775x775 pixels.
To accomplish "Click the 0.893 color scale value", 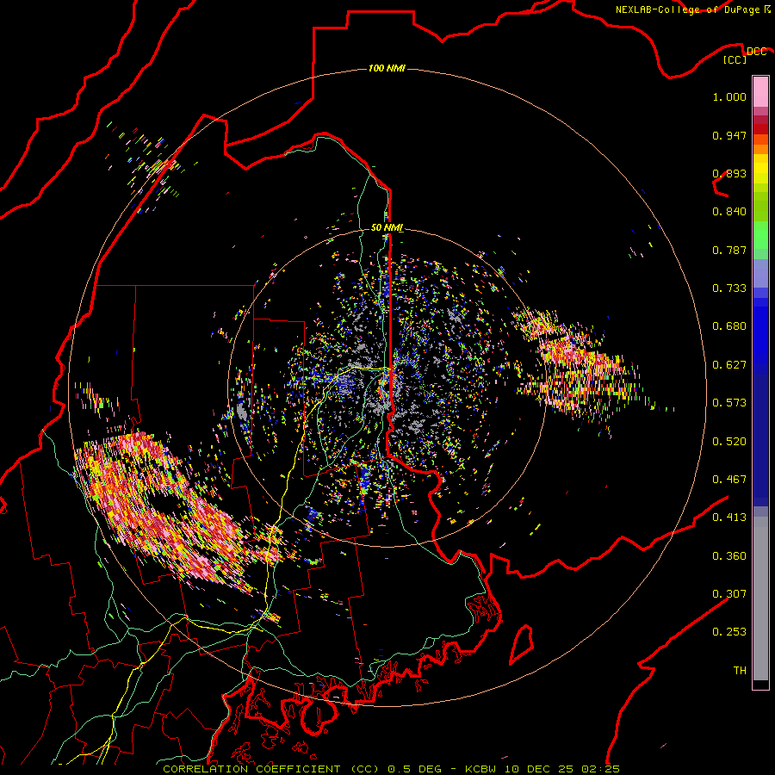I will 729,173.
